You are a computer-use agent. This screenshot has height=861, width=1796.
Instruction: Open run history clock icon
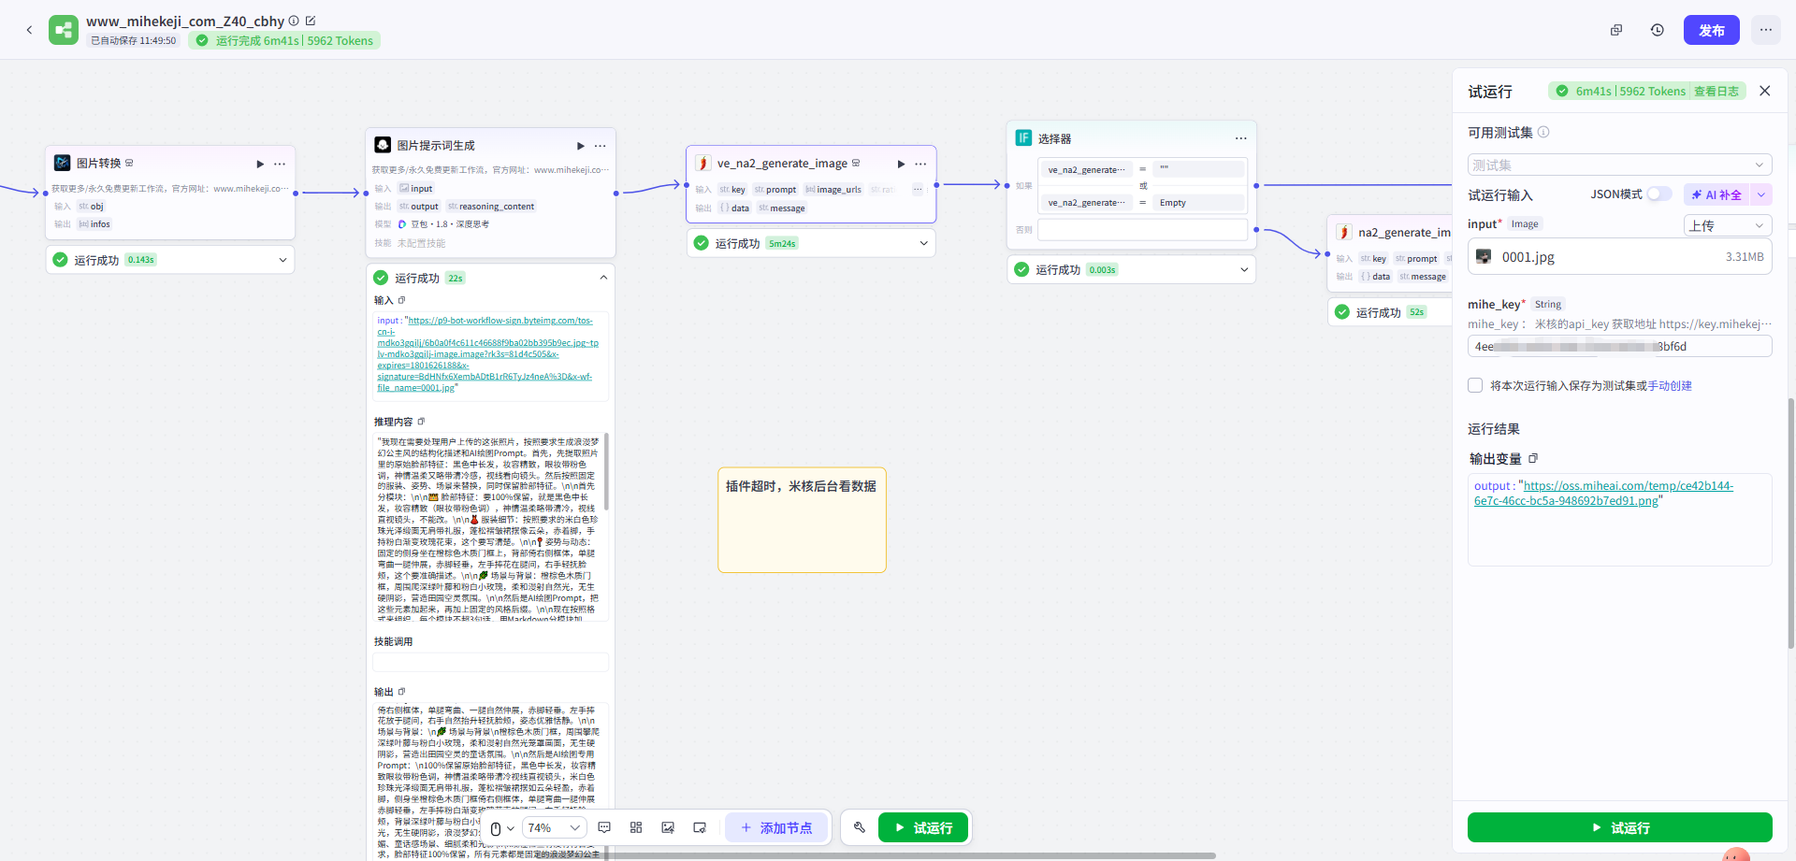(1657, 30)
